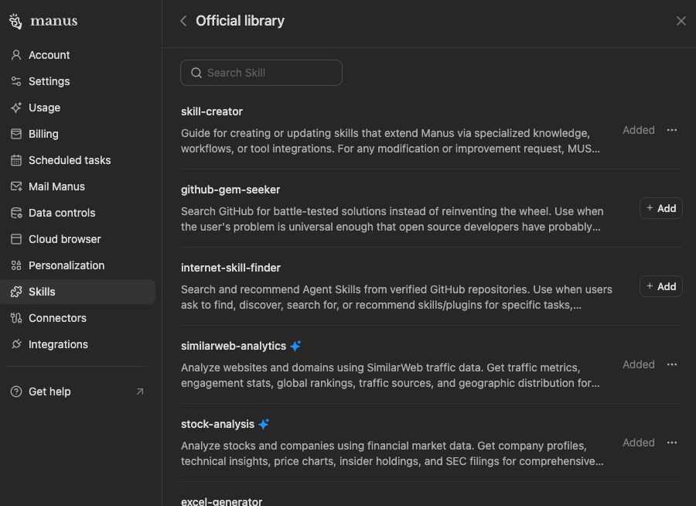Click the blue sparkle beside stock-analysis

click(x=264, y=424)
